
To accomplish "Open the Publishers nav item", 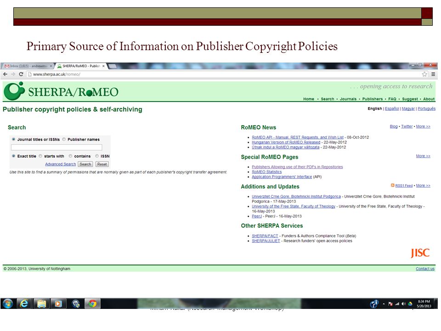I will point(373,99).
